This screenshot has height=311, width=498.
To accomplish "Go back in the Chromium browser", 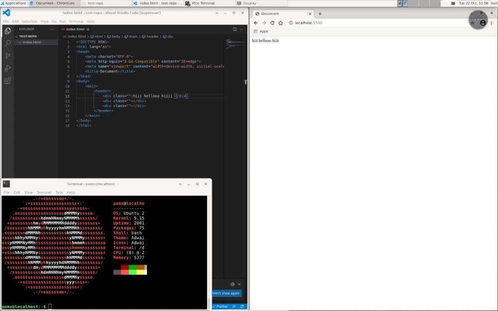I will coord(255,23).
